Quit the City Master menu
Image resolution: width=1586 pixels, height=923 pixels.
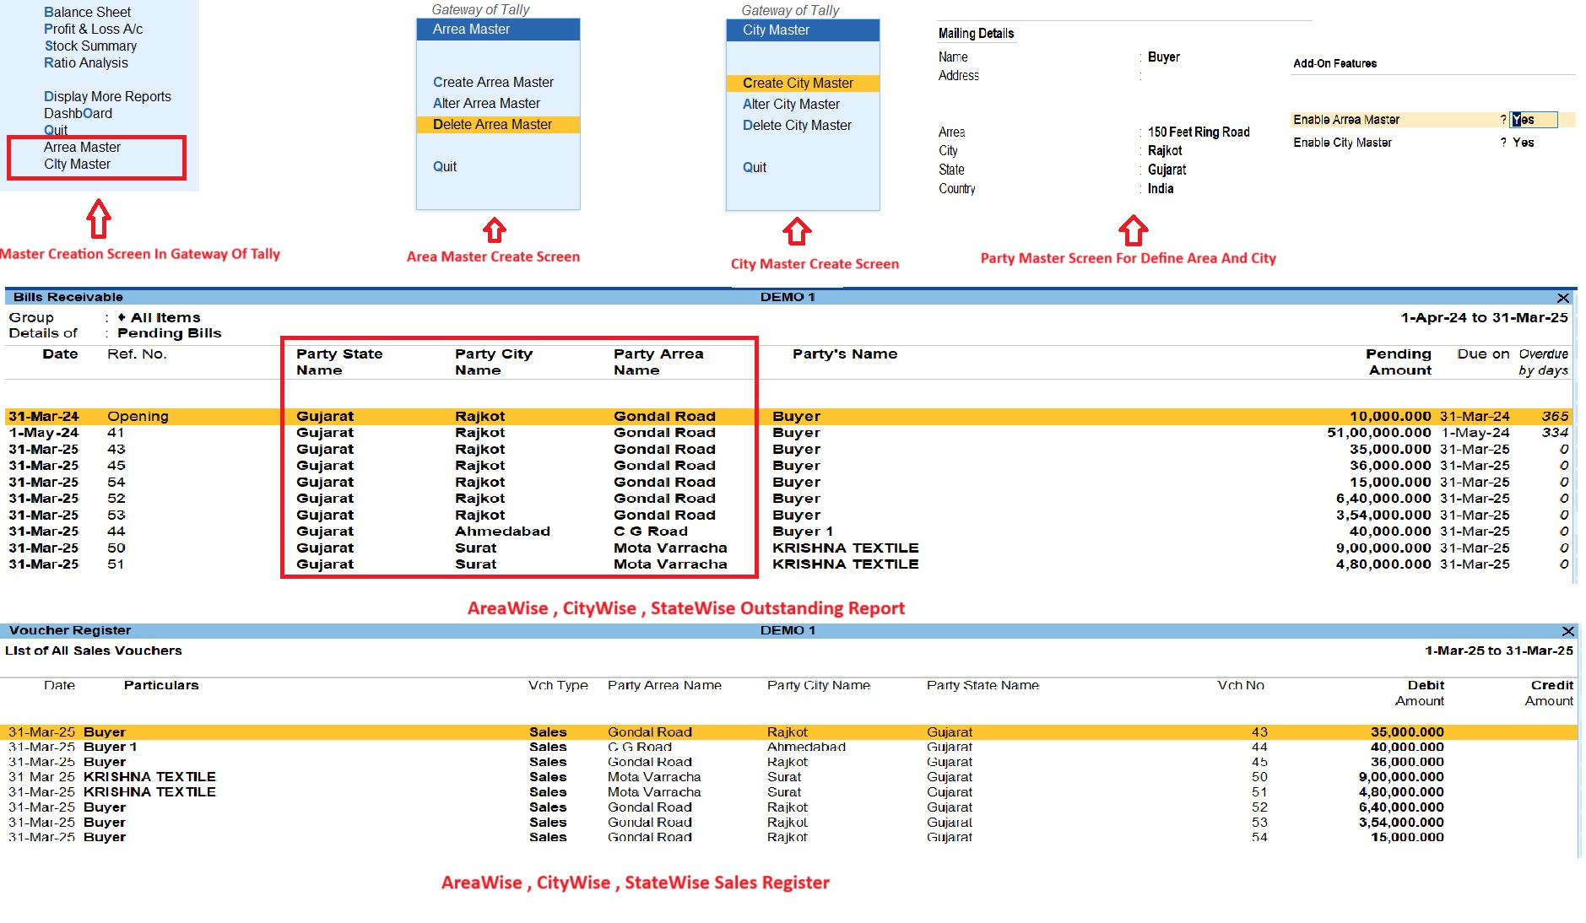(x=755, y=168)
